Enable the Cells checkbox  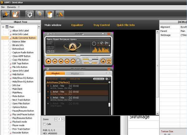[44, 124]
